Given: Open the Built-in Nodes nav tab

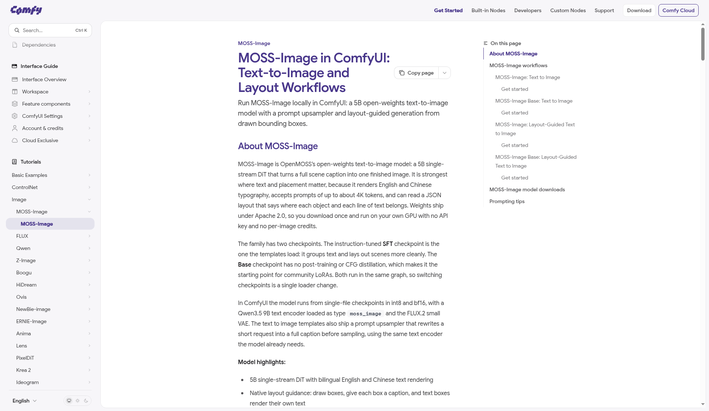Looking at the screenshot, I should click(x=488, y=10).
